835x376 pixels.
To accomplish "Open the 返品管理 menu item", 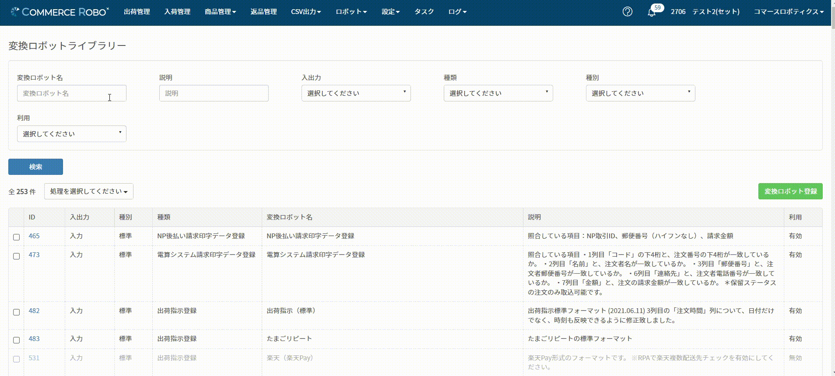I will click(263, 12).
